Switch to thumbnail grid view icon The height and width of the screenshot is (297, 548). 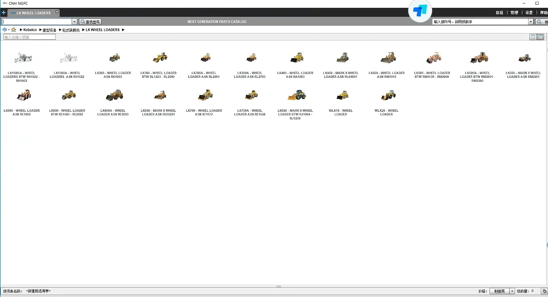[540, 37]
